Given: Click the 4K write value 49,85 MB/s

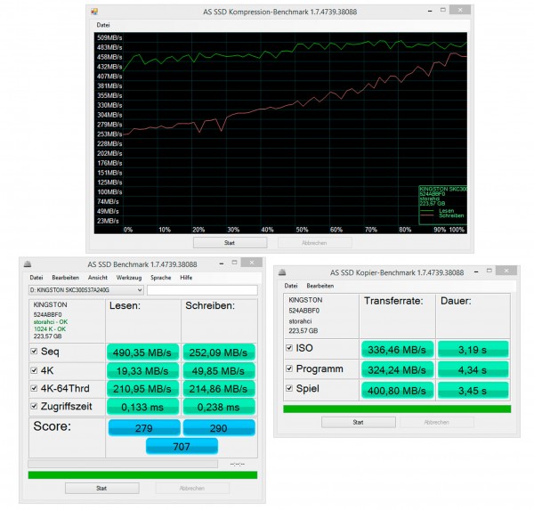Looking at the screenshot, I should [x=219, y=370].
